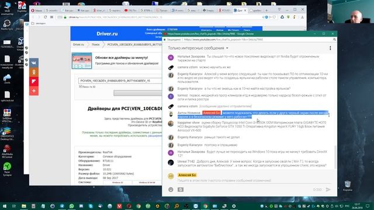
Task: Open message options for Антон Новиков's comment
Action: (329, 115)
